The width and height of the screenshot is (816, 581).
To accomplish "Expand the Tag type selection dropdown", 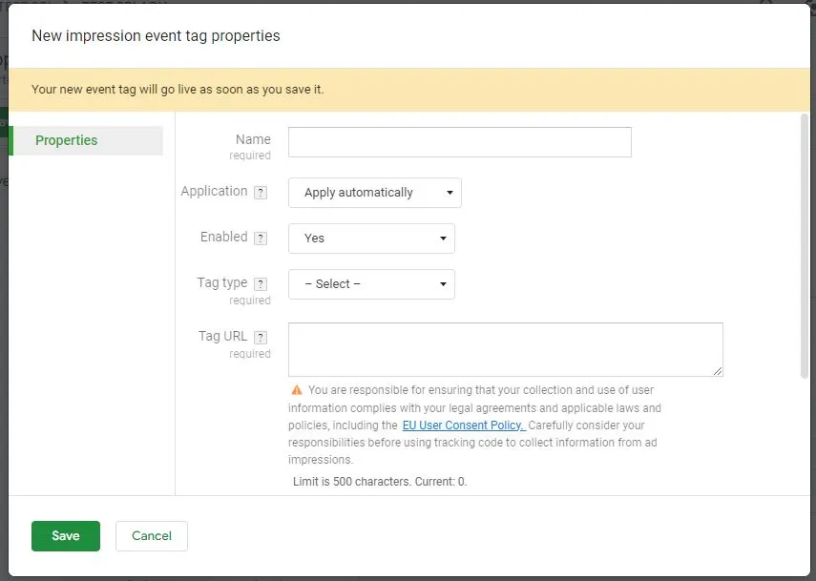I will (x=371, y=283).
